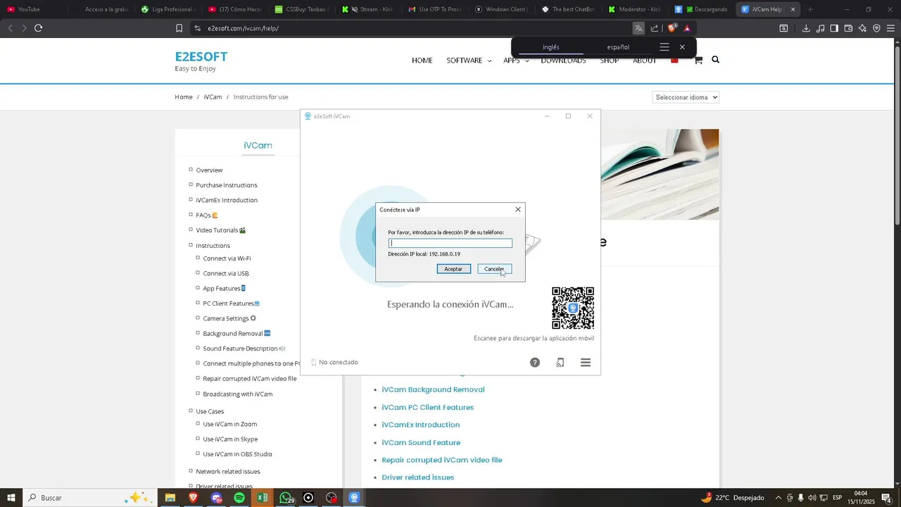Open Connect via USB in sidebar

coord(226,273)
